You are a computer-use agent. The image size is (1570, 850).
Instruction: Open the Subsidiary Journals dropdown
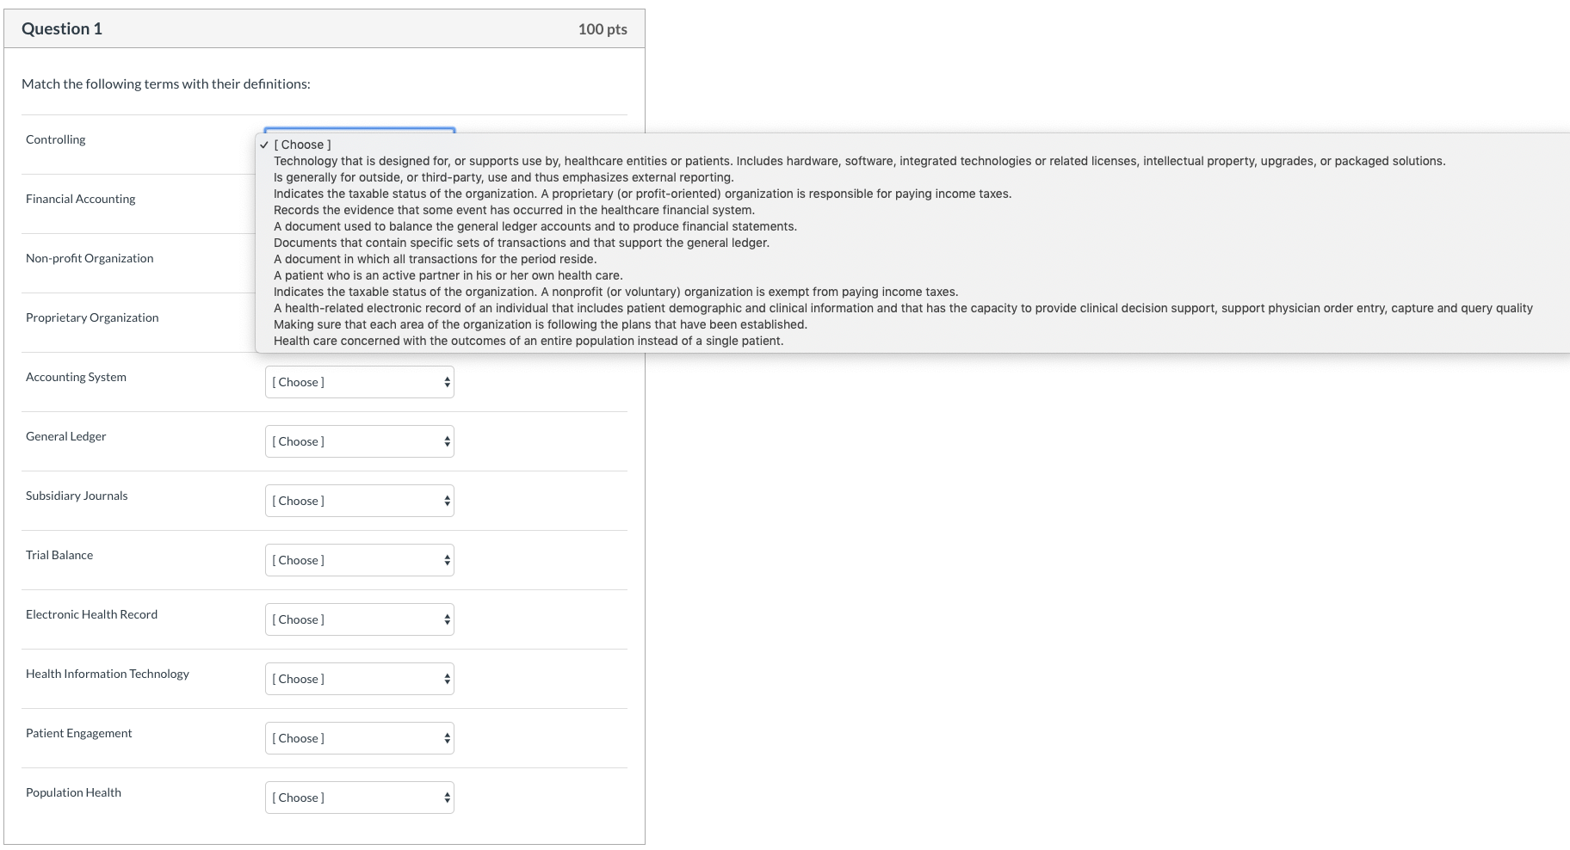click(x=360, y=501)
